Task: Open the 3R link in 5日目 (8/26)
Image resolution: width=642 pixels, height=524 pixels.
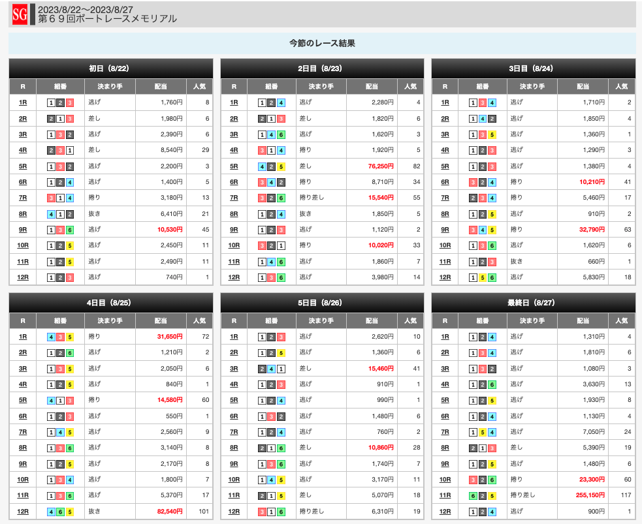Action: click(234, 368)
